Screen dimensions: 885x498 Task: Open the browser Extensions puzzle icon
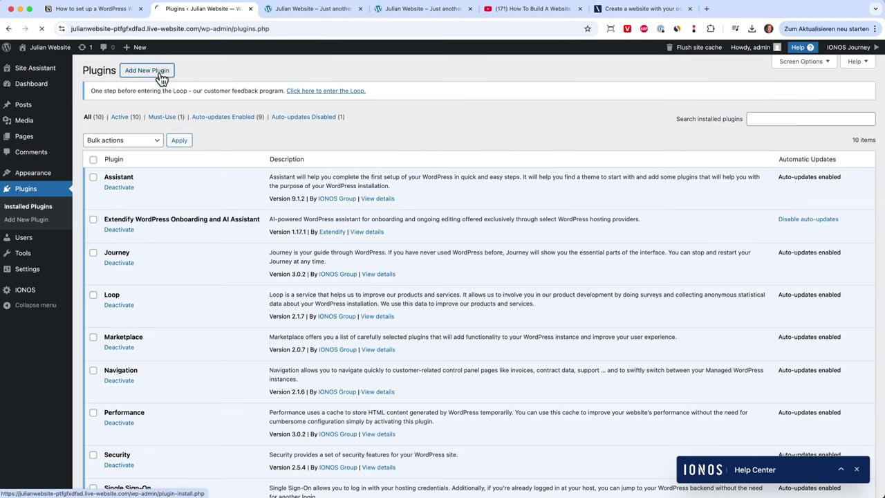[710, 28]
